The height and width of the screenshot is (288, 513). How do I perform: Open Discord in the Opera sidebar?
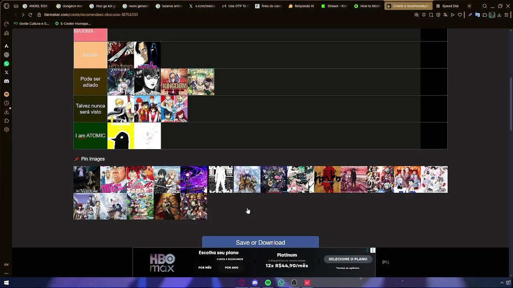point(6,81)
